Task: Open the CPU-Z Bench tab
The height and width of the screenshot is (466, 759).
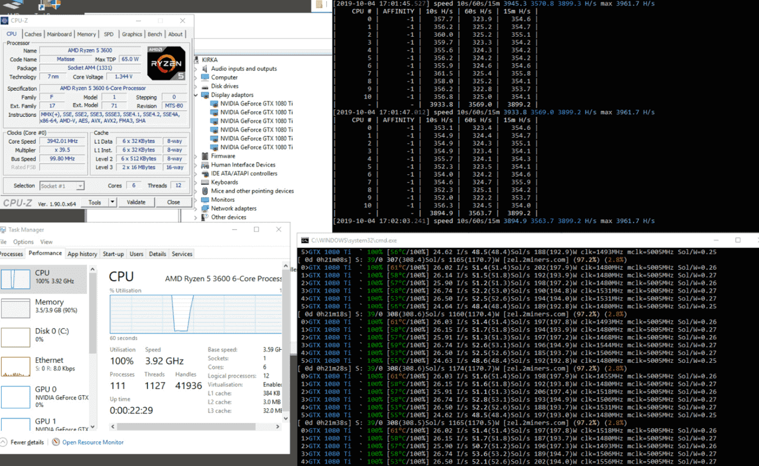Action: click(155, 34)
